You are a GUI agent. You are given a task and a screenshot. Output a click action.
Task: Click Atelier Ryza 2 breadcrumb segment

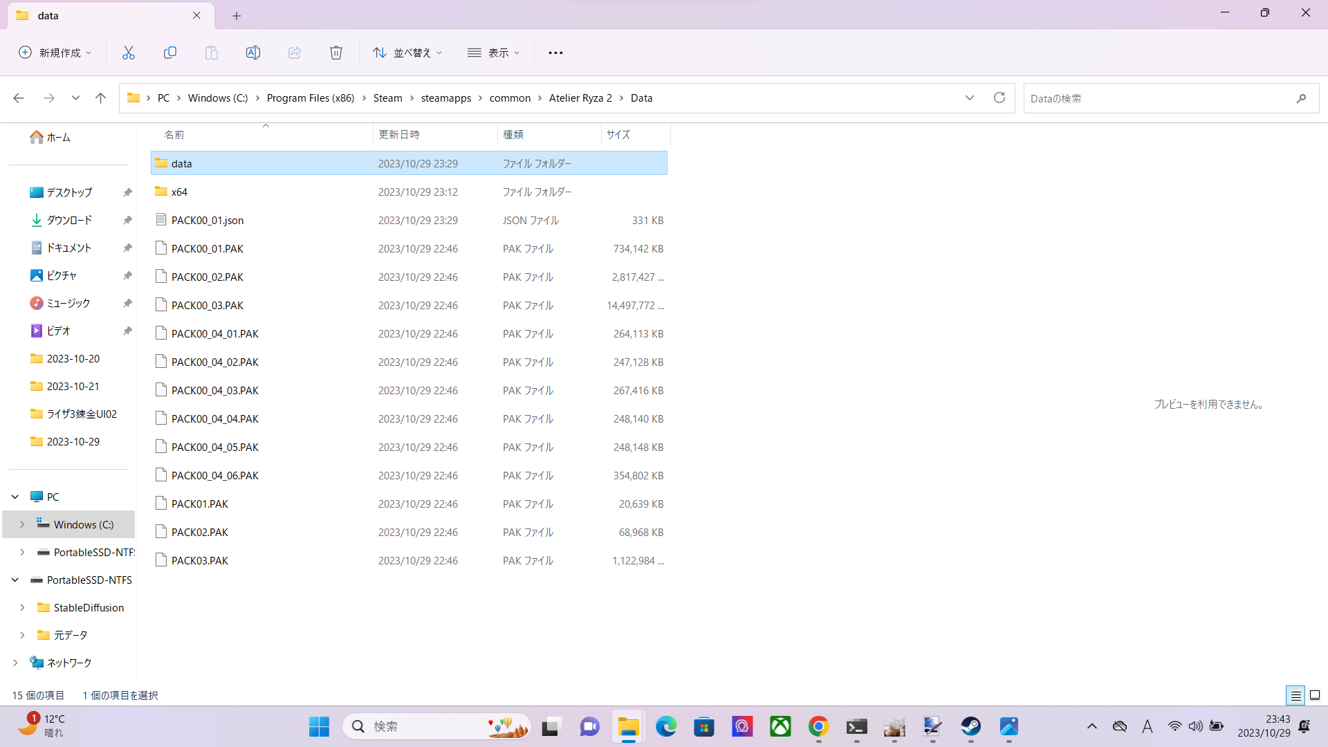(580, 98)
